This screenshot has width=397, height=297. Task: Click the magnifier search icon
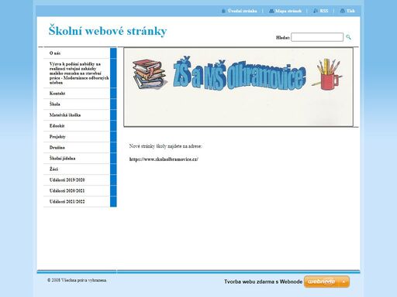click(x=348, y=37)
